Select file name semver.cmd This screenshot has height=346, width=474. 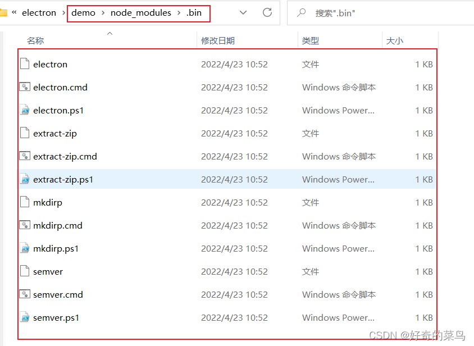point(58,294)
